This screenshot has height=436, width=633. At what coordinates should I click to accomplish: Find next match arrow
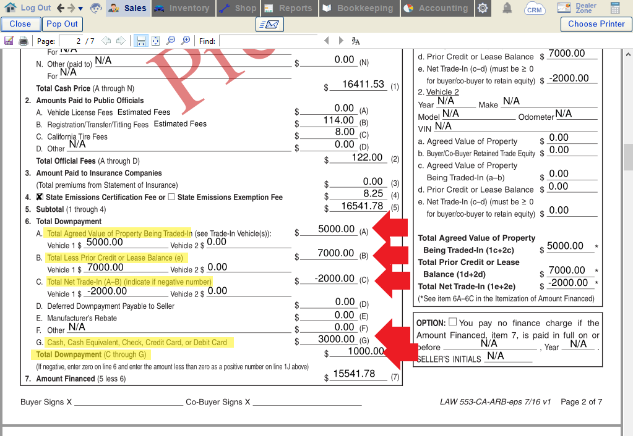(341, 41)
